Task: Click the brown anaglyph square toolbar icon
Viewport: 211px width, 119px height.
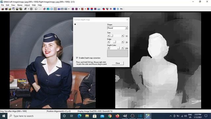Action: click(x=82, y=9)
